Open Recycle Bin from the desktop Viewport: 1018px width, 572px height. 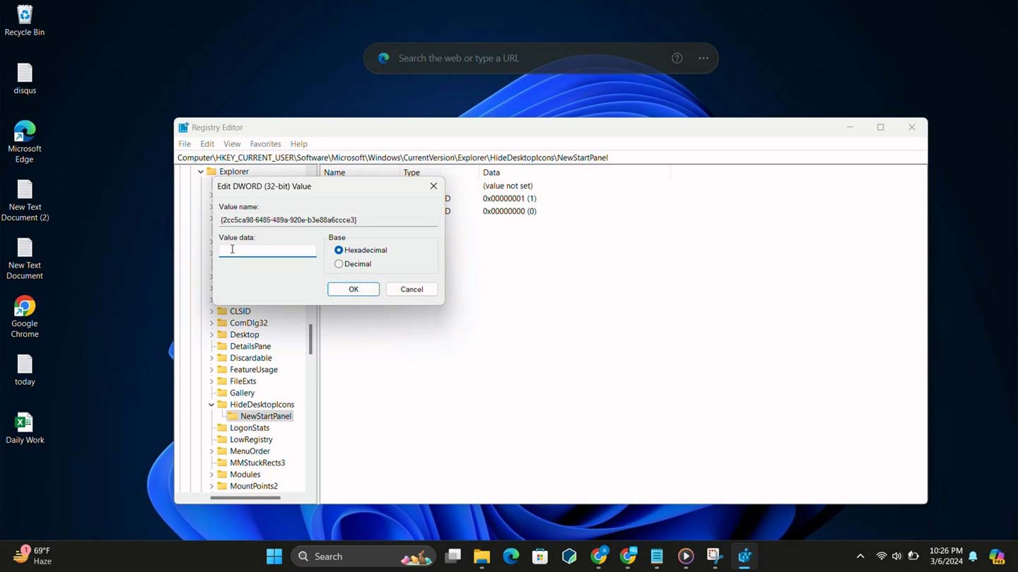click(24, 16)
